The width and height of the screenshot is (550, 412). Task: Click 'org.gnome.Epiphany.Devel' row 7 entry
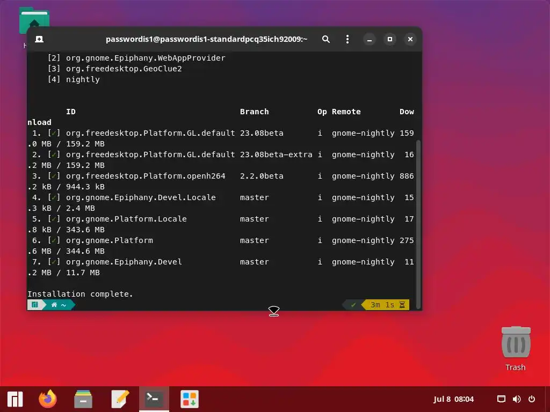click(124, 262)
